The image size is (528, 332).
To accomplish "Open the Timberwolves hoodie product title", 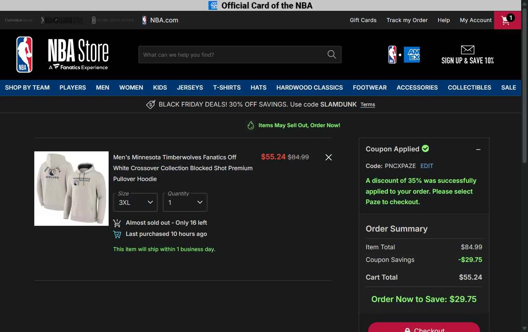I will tap(183, 168).
